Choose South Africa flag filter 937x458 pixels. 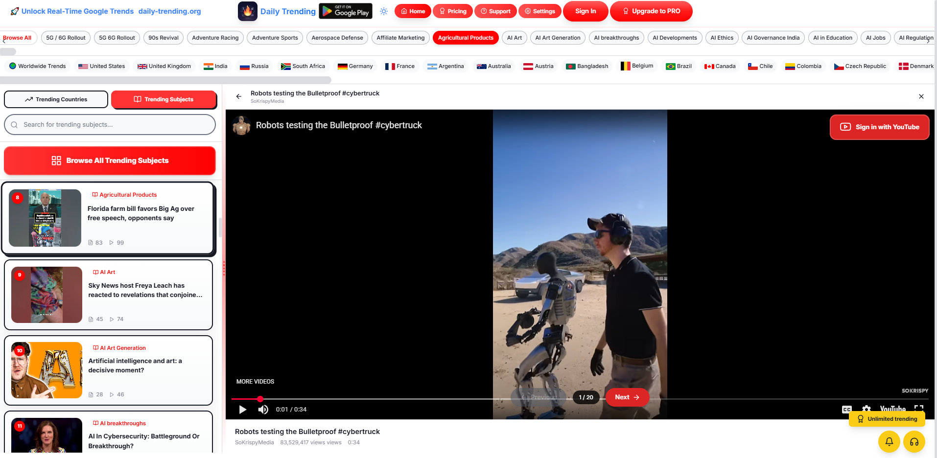(x=303, y=66)
